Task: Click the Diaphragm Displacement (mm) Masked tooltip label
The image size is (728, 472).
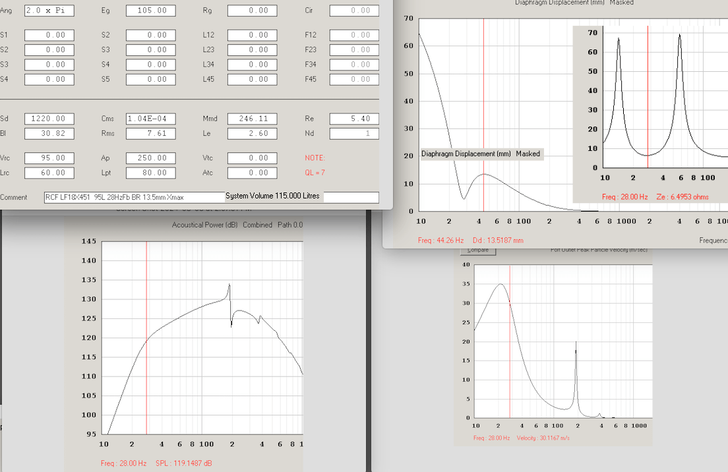Action: (481, 154)
